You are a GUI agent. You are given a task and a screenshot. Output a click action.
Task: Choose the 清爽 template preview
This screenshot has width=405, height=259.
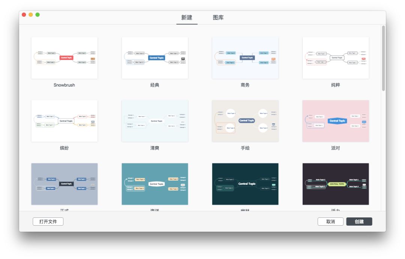pos(155,121)
